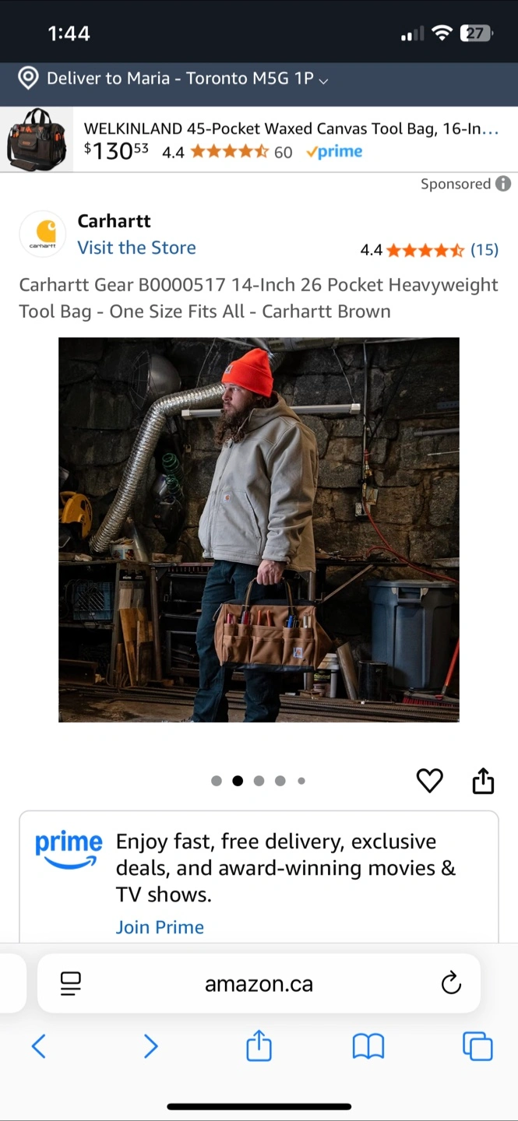Image resolution: width=518 pixels, height=1121 pixels.
Task: Tap the product share icon
Action: (483, 780)
